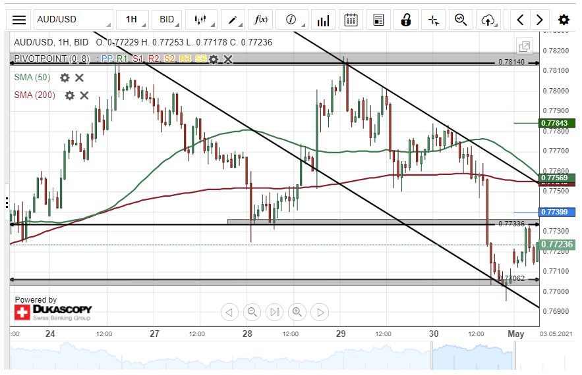Shift chart right with round arrow button
The height and width of the screenshot is (375, 582).
320,312
